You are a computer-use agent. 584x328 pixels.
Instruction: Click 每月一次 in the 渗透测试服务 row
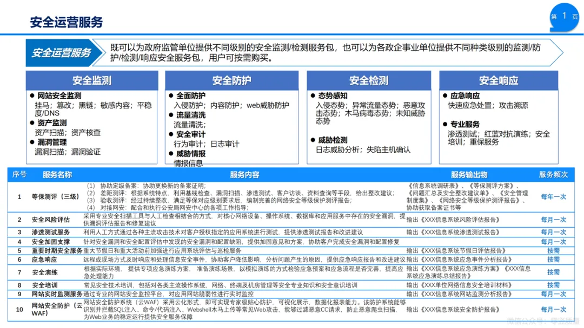click(x=554, y=232)
